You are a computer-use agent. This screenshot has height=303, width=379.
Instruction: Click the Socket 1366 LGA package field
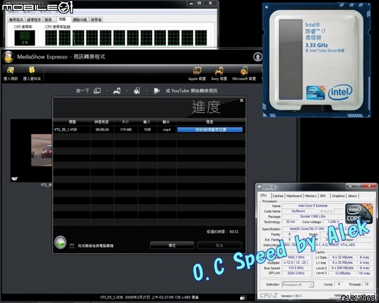point(313,217)
